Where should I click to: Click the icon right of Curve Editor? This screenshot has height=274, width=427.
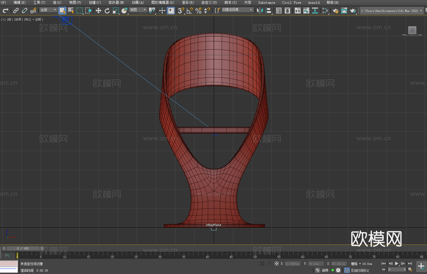point(315,11)
